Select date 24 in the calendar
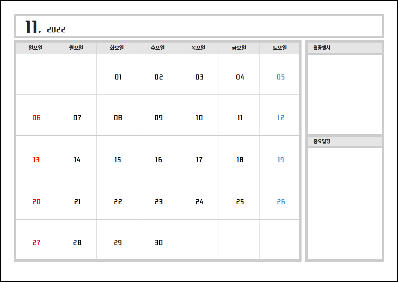The width and height of the screenshot is (398, 282). tap(199, 202)
